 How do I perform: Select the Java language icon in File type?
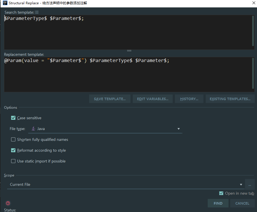coord(33,129)
